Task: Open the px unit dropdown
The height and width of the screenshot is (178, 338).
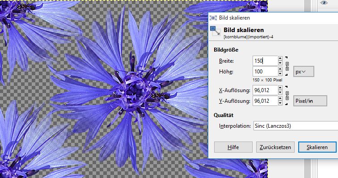Action: coord(304,72)
